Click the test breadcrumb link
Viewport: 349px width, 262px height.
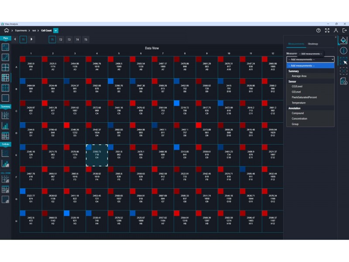point(34,31)
